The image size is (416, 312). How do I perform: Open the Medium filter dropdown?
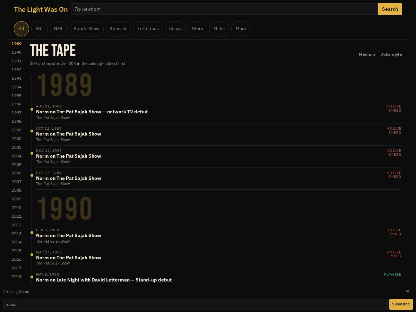coord(367,54)
